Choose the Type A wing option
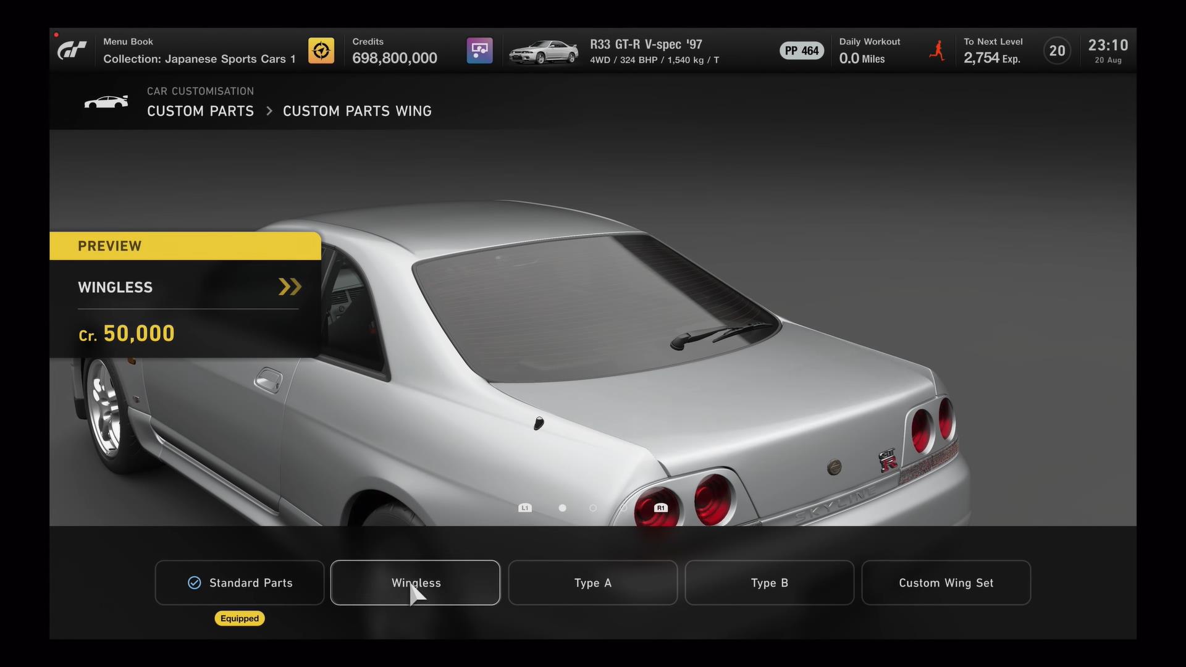This screenshot has width=1186, height=667. tap(592, 582)
